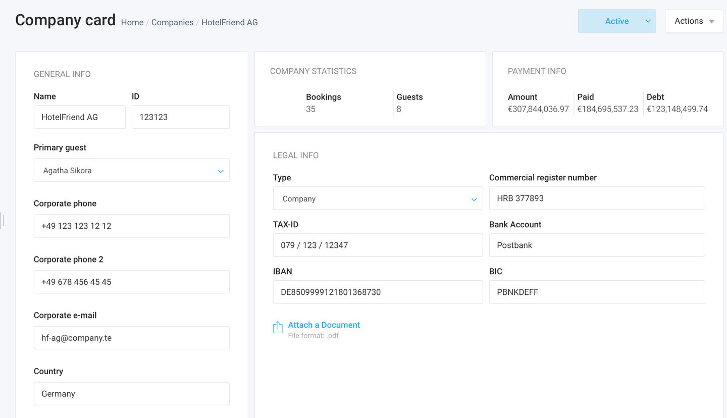
Task: Click the Active status button
Action: (616, 21)
